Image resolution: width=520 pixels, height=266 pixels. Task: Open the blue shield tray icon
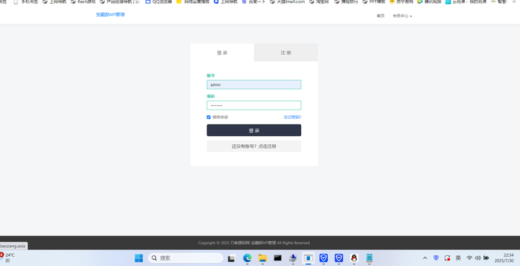pos(436,258)
